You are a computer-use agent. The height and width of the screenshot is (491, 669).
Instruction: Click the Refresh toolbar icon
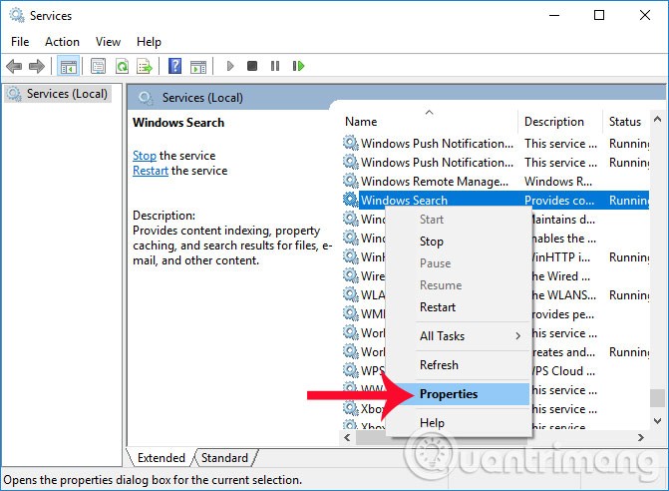tap(121, 66)
